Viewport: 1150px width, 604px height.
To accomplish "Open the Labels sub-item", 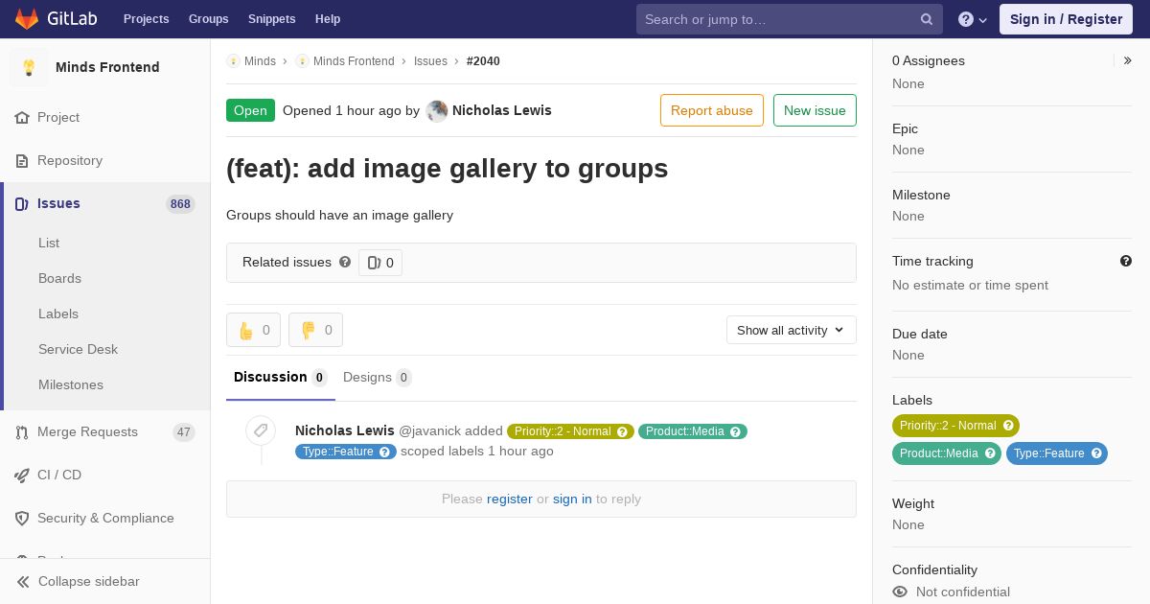I will pyautogui.click(x=105, y=314).
